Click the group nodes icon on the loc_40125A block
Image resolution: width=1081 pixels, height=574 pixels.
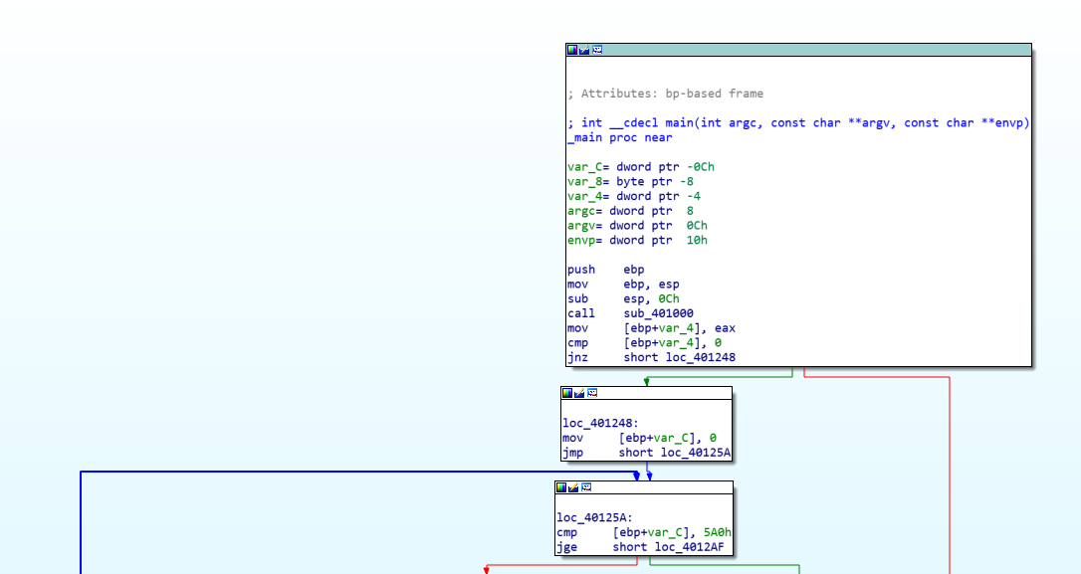click(x=586, y=487)
